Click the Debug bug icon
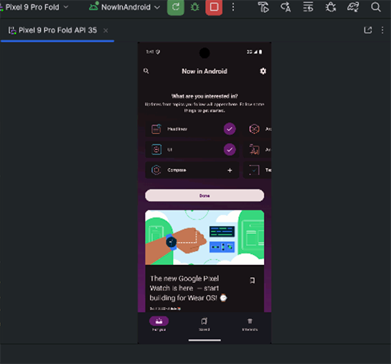 pos(194,7)
